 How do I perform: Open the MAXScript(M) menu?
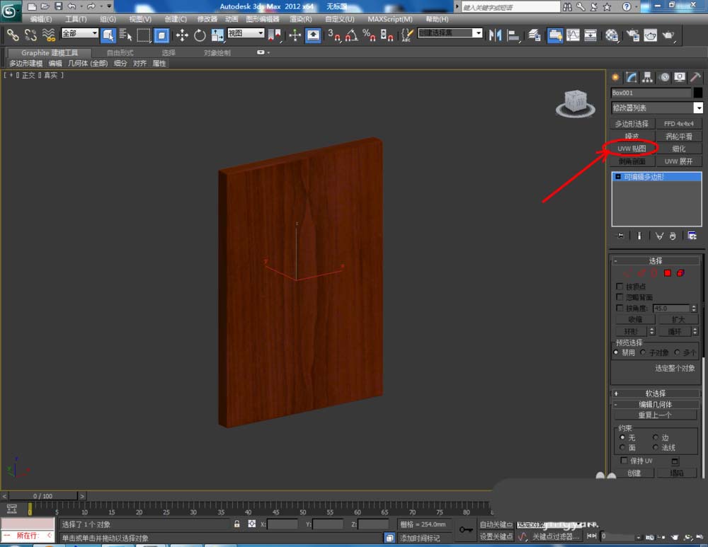pyautogui.click(x=389, y=19)
